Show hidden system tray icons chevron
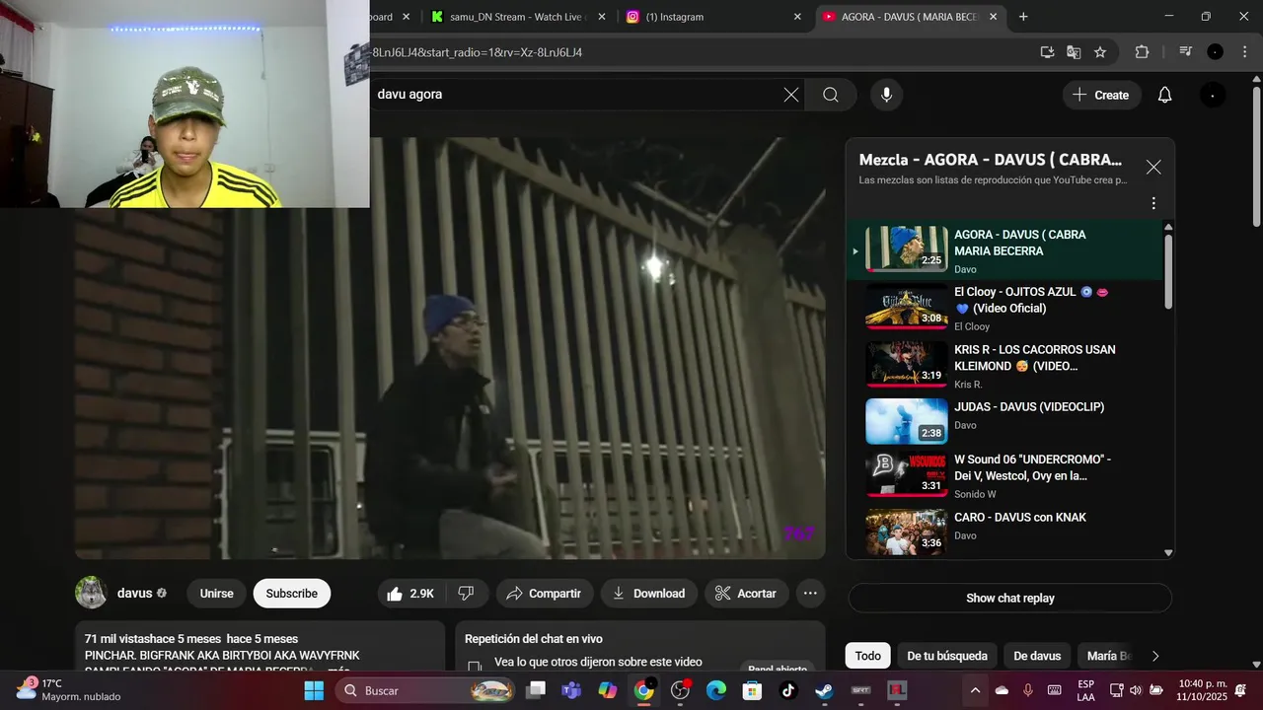The image size is (1263, 710). tap(975, 690)
